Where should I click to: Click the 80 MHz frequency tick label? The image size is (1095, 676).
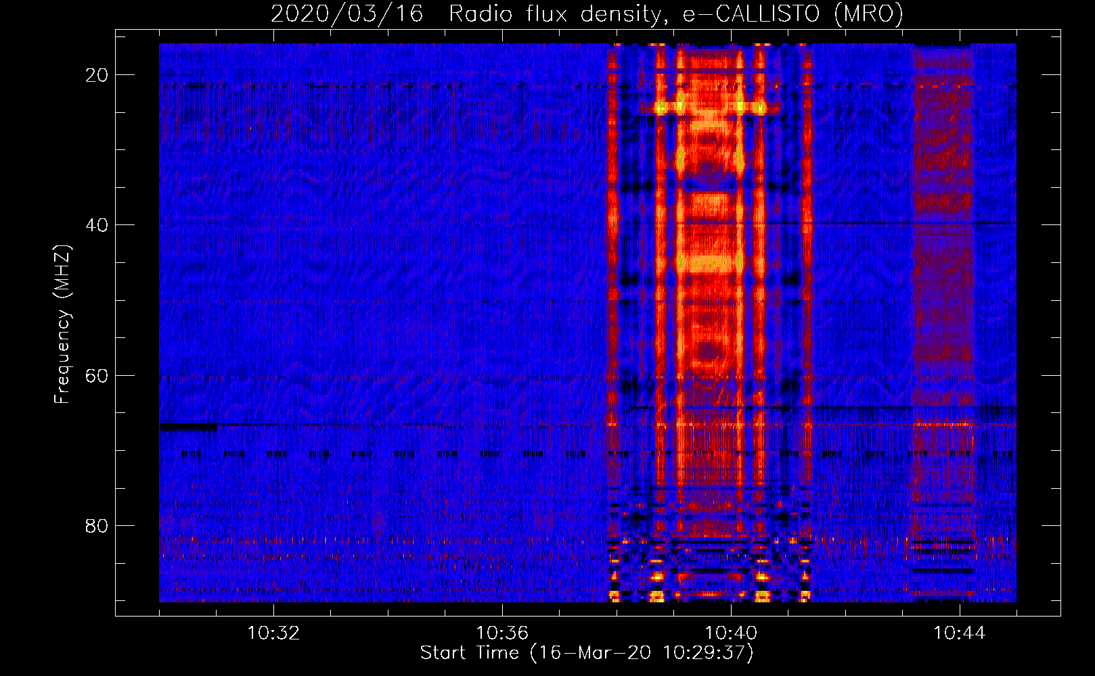click(x=97, y=526)
